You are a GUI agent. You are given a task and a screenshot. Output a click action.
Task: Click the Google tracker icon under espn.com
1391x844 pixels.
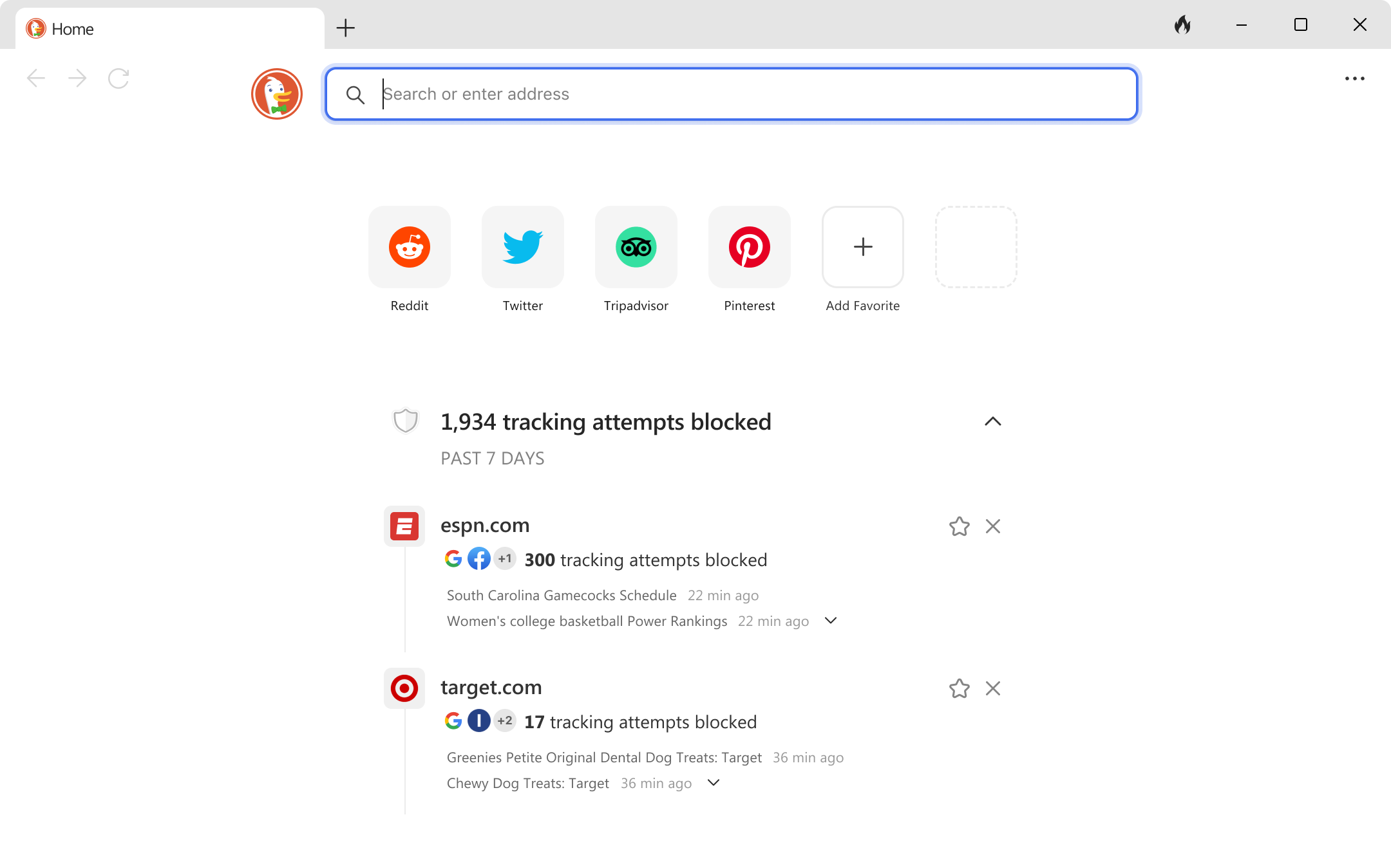[x=453, y=559]
